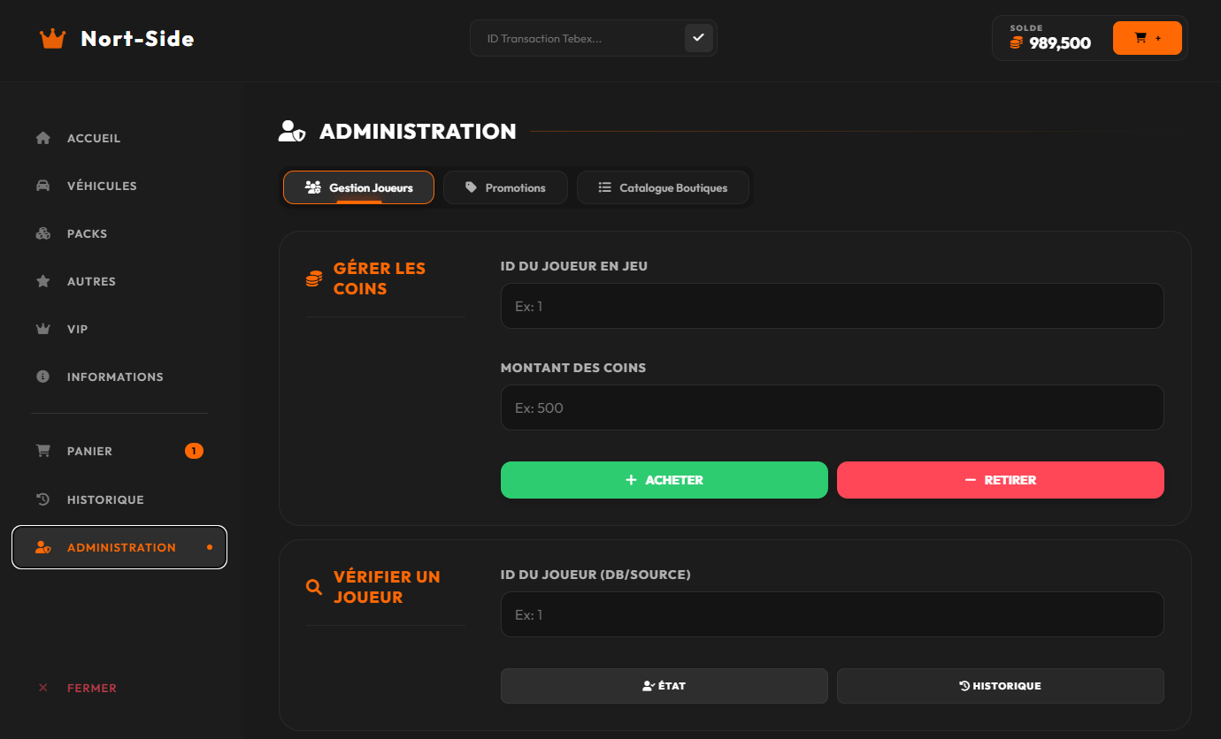Image resolution: width=1221 pixels, height=739 pixels.
Task: Click the Panier shopping cart icon
Action: point(42,451)
